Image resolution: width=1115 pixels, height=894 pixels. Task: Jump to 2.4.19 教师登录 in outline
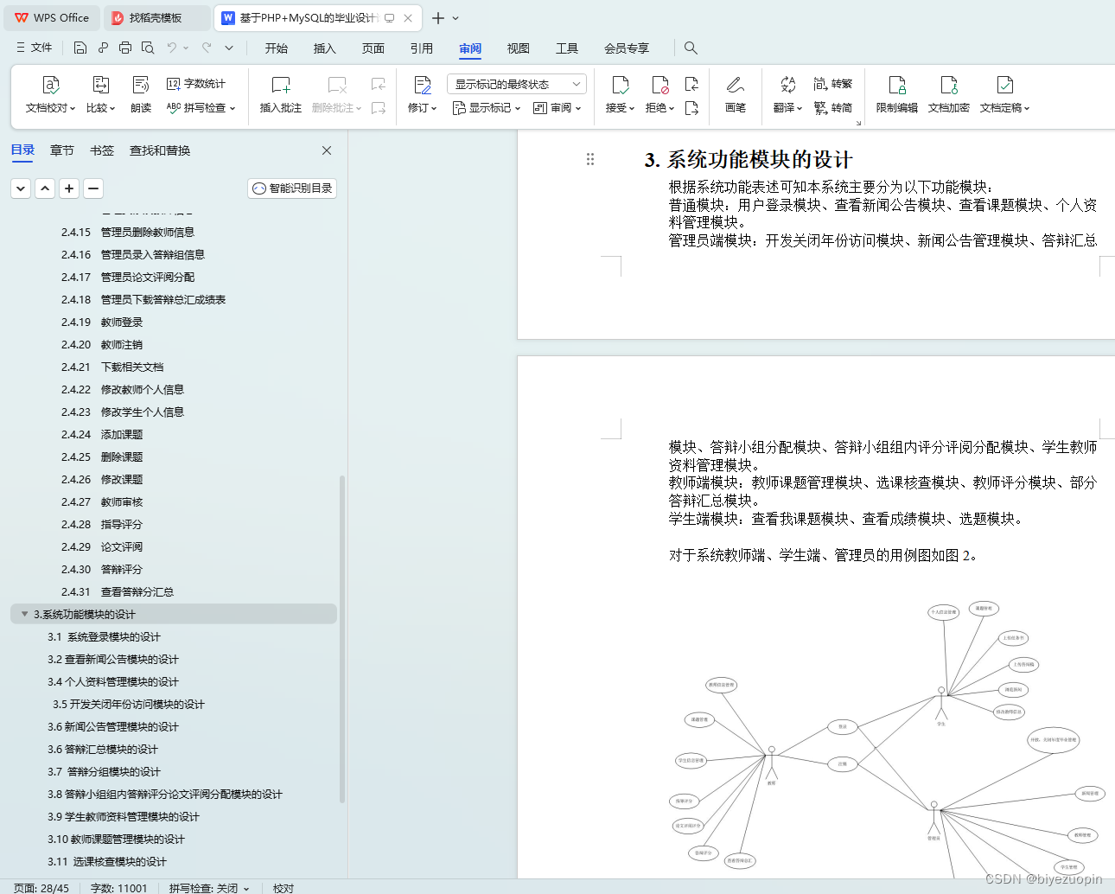[102, 322]
